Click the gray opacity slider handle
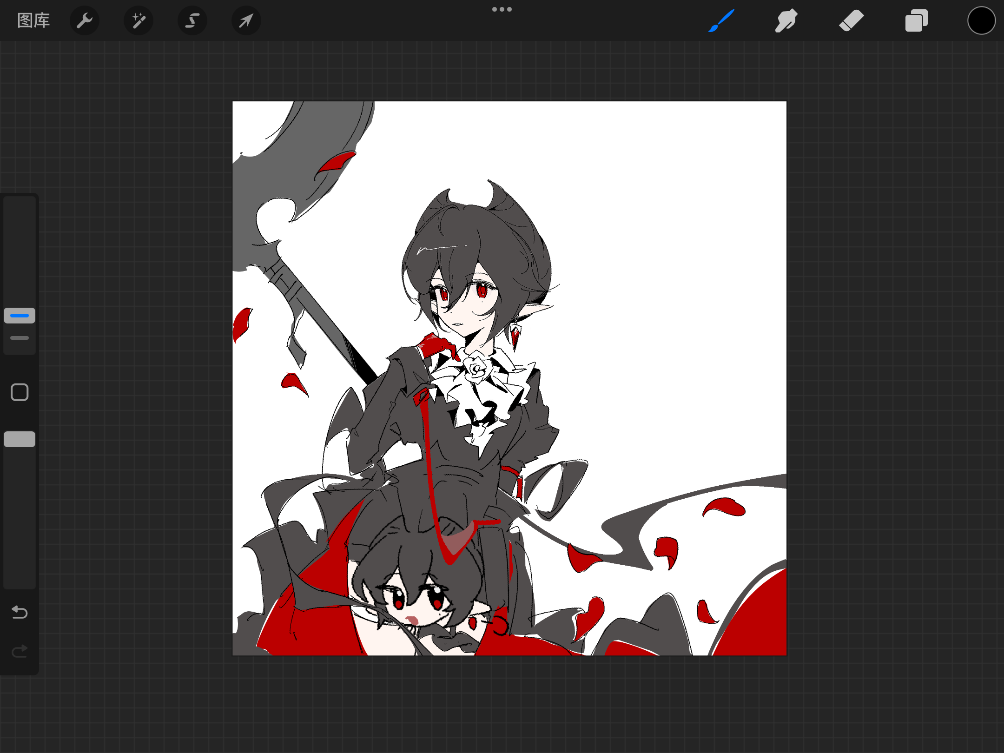Screen dimensions: 1004x753 [20, 439]
